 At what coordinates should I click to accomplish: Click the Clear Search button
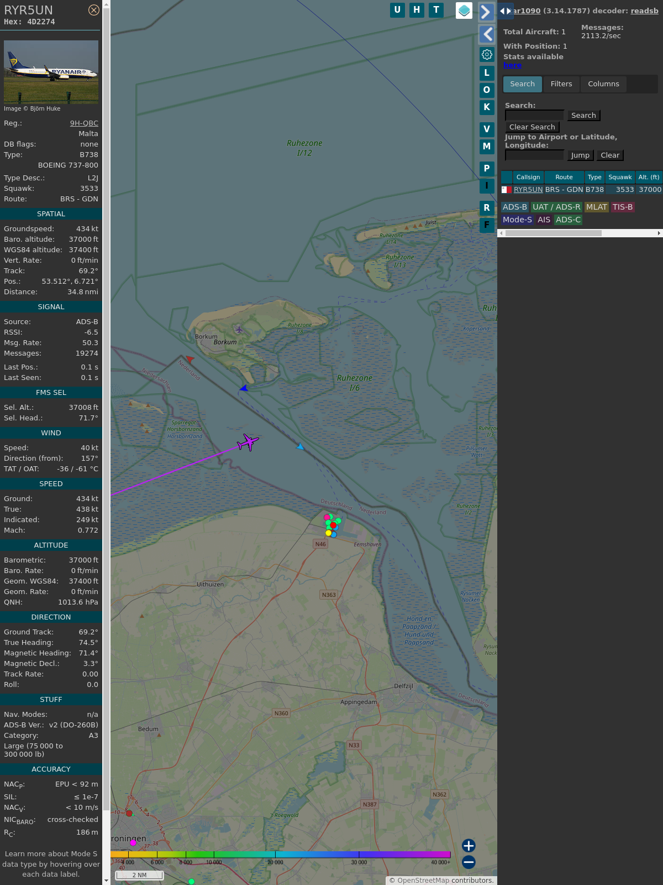pos(532,127)
